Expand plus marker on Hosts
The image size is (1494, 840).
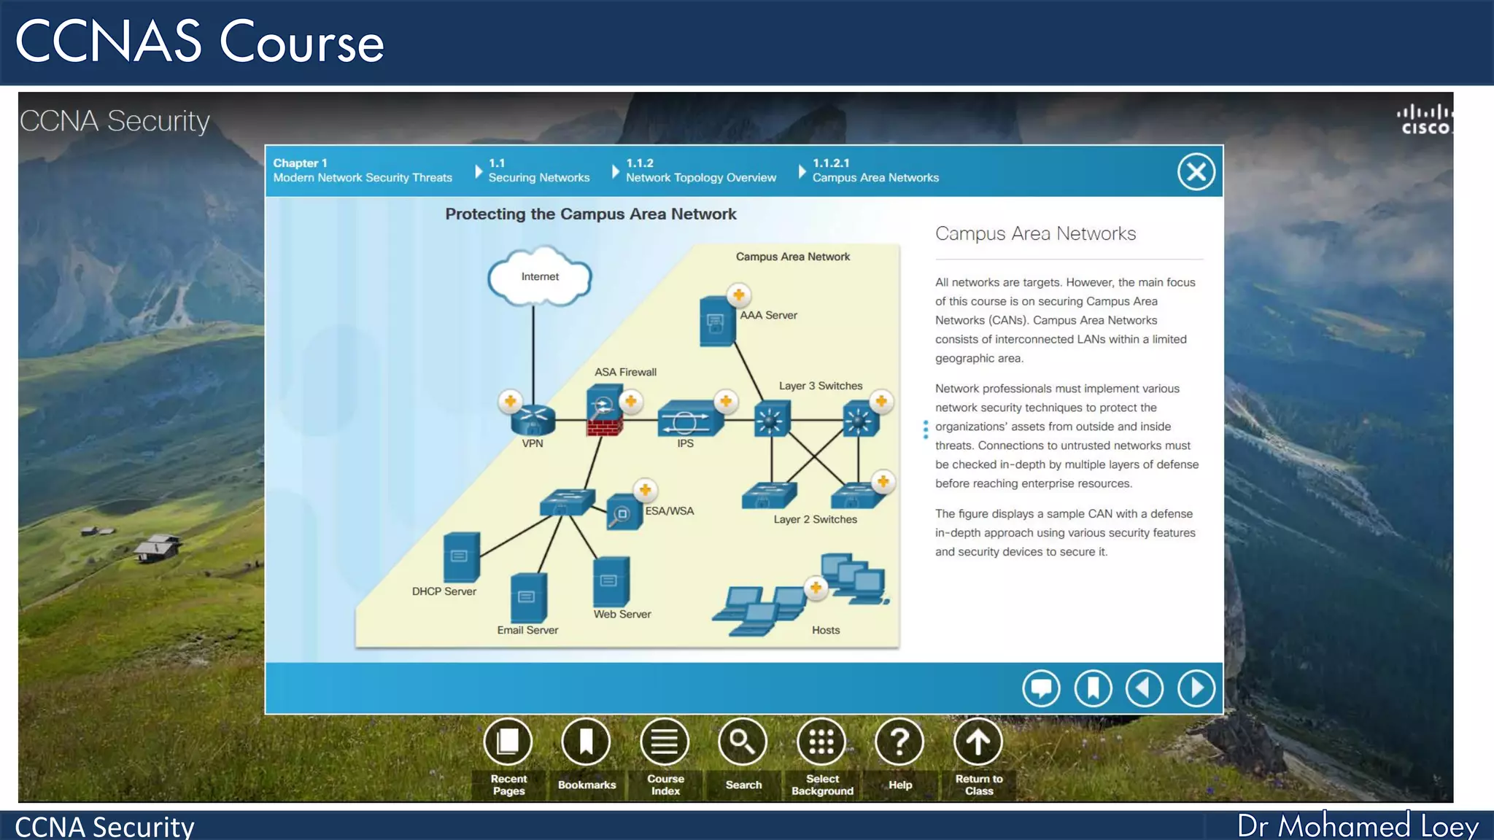click(x=816, y=588)
